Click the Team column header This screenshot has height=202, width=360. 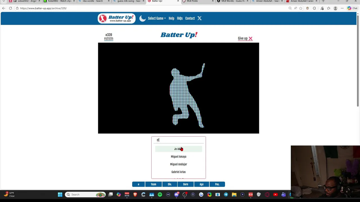[x=154, y=184]
